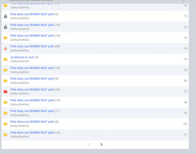Image resolution: width=196 pixels, height=154 pixels.
Task: Click author SnifeurDePets under the (18) topic
Action: coord(20,40)
